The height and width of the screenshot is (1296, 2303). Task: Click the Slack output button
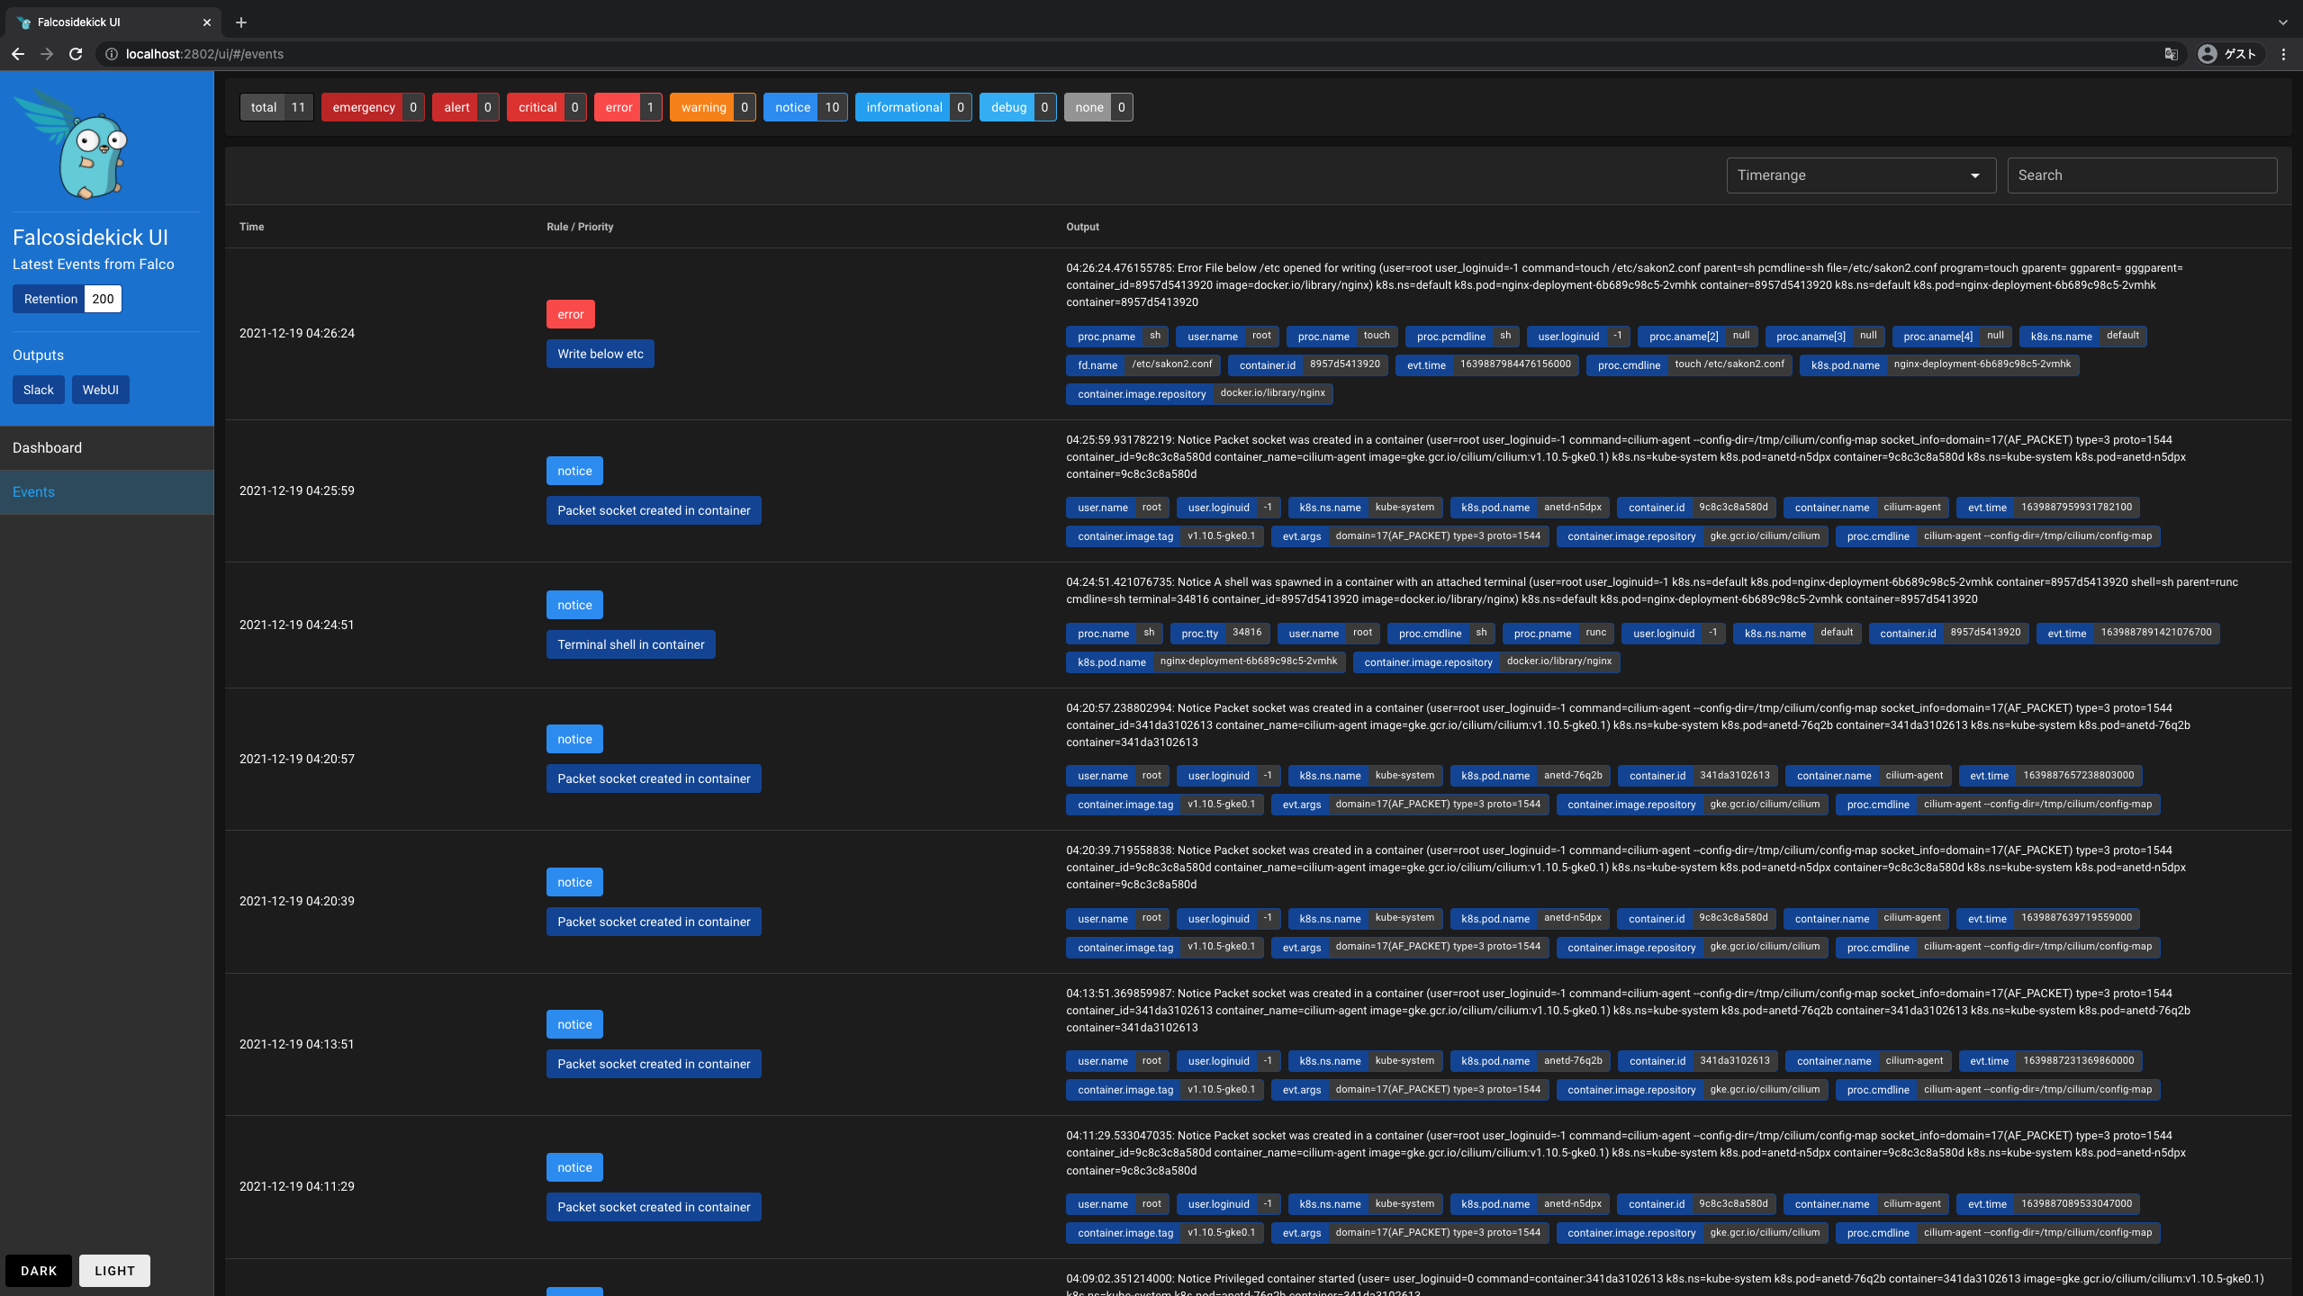point(38,390)
